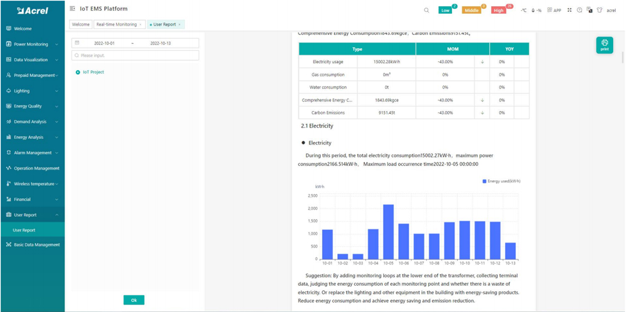
Task: Click the 2.1 Electricity heading
Action: point(317,126)
